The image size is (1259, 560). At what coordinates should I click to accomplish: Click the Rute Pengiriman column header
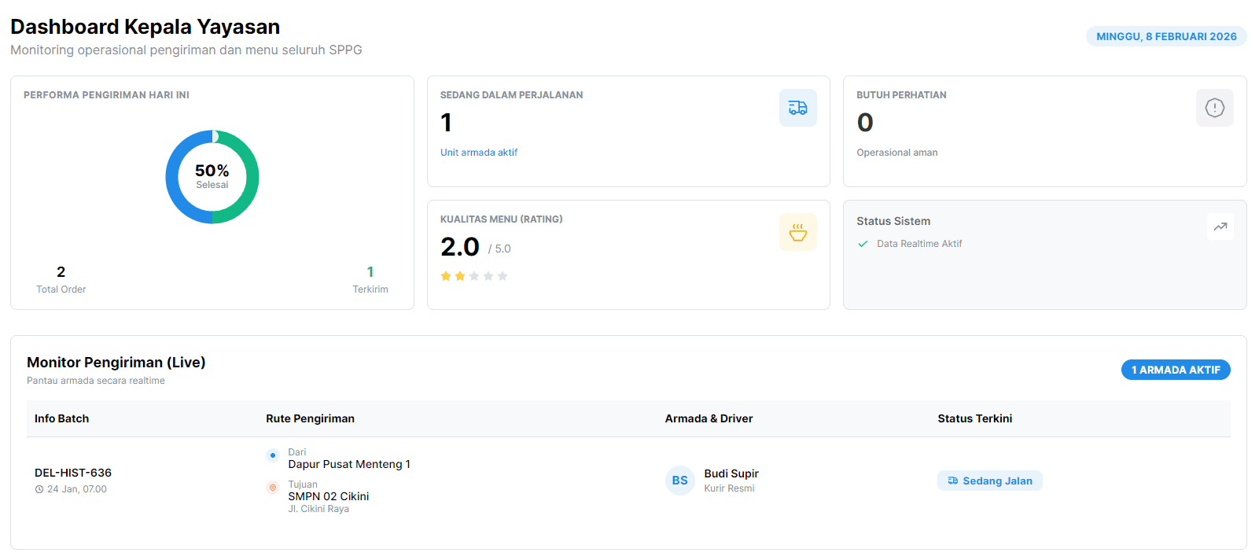click(310, 418)
